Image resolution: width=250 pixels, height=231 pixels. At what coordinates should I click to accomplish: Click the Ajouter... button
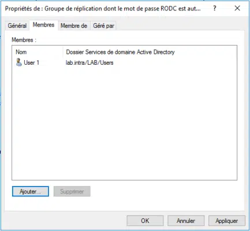pyautogui.click(x=31, y=191)
